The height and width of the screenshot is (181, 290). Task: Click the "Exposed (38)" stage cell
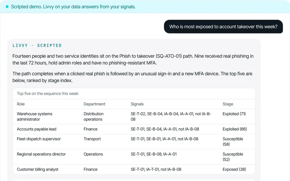coord(234,169)
